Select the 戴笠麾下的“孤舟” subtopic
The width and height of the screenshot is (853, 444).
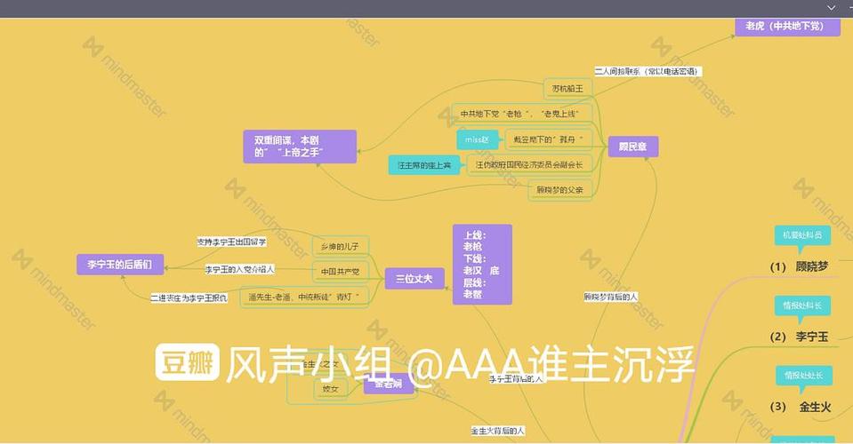[548, 139]
